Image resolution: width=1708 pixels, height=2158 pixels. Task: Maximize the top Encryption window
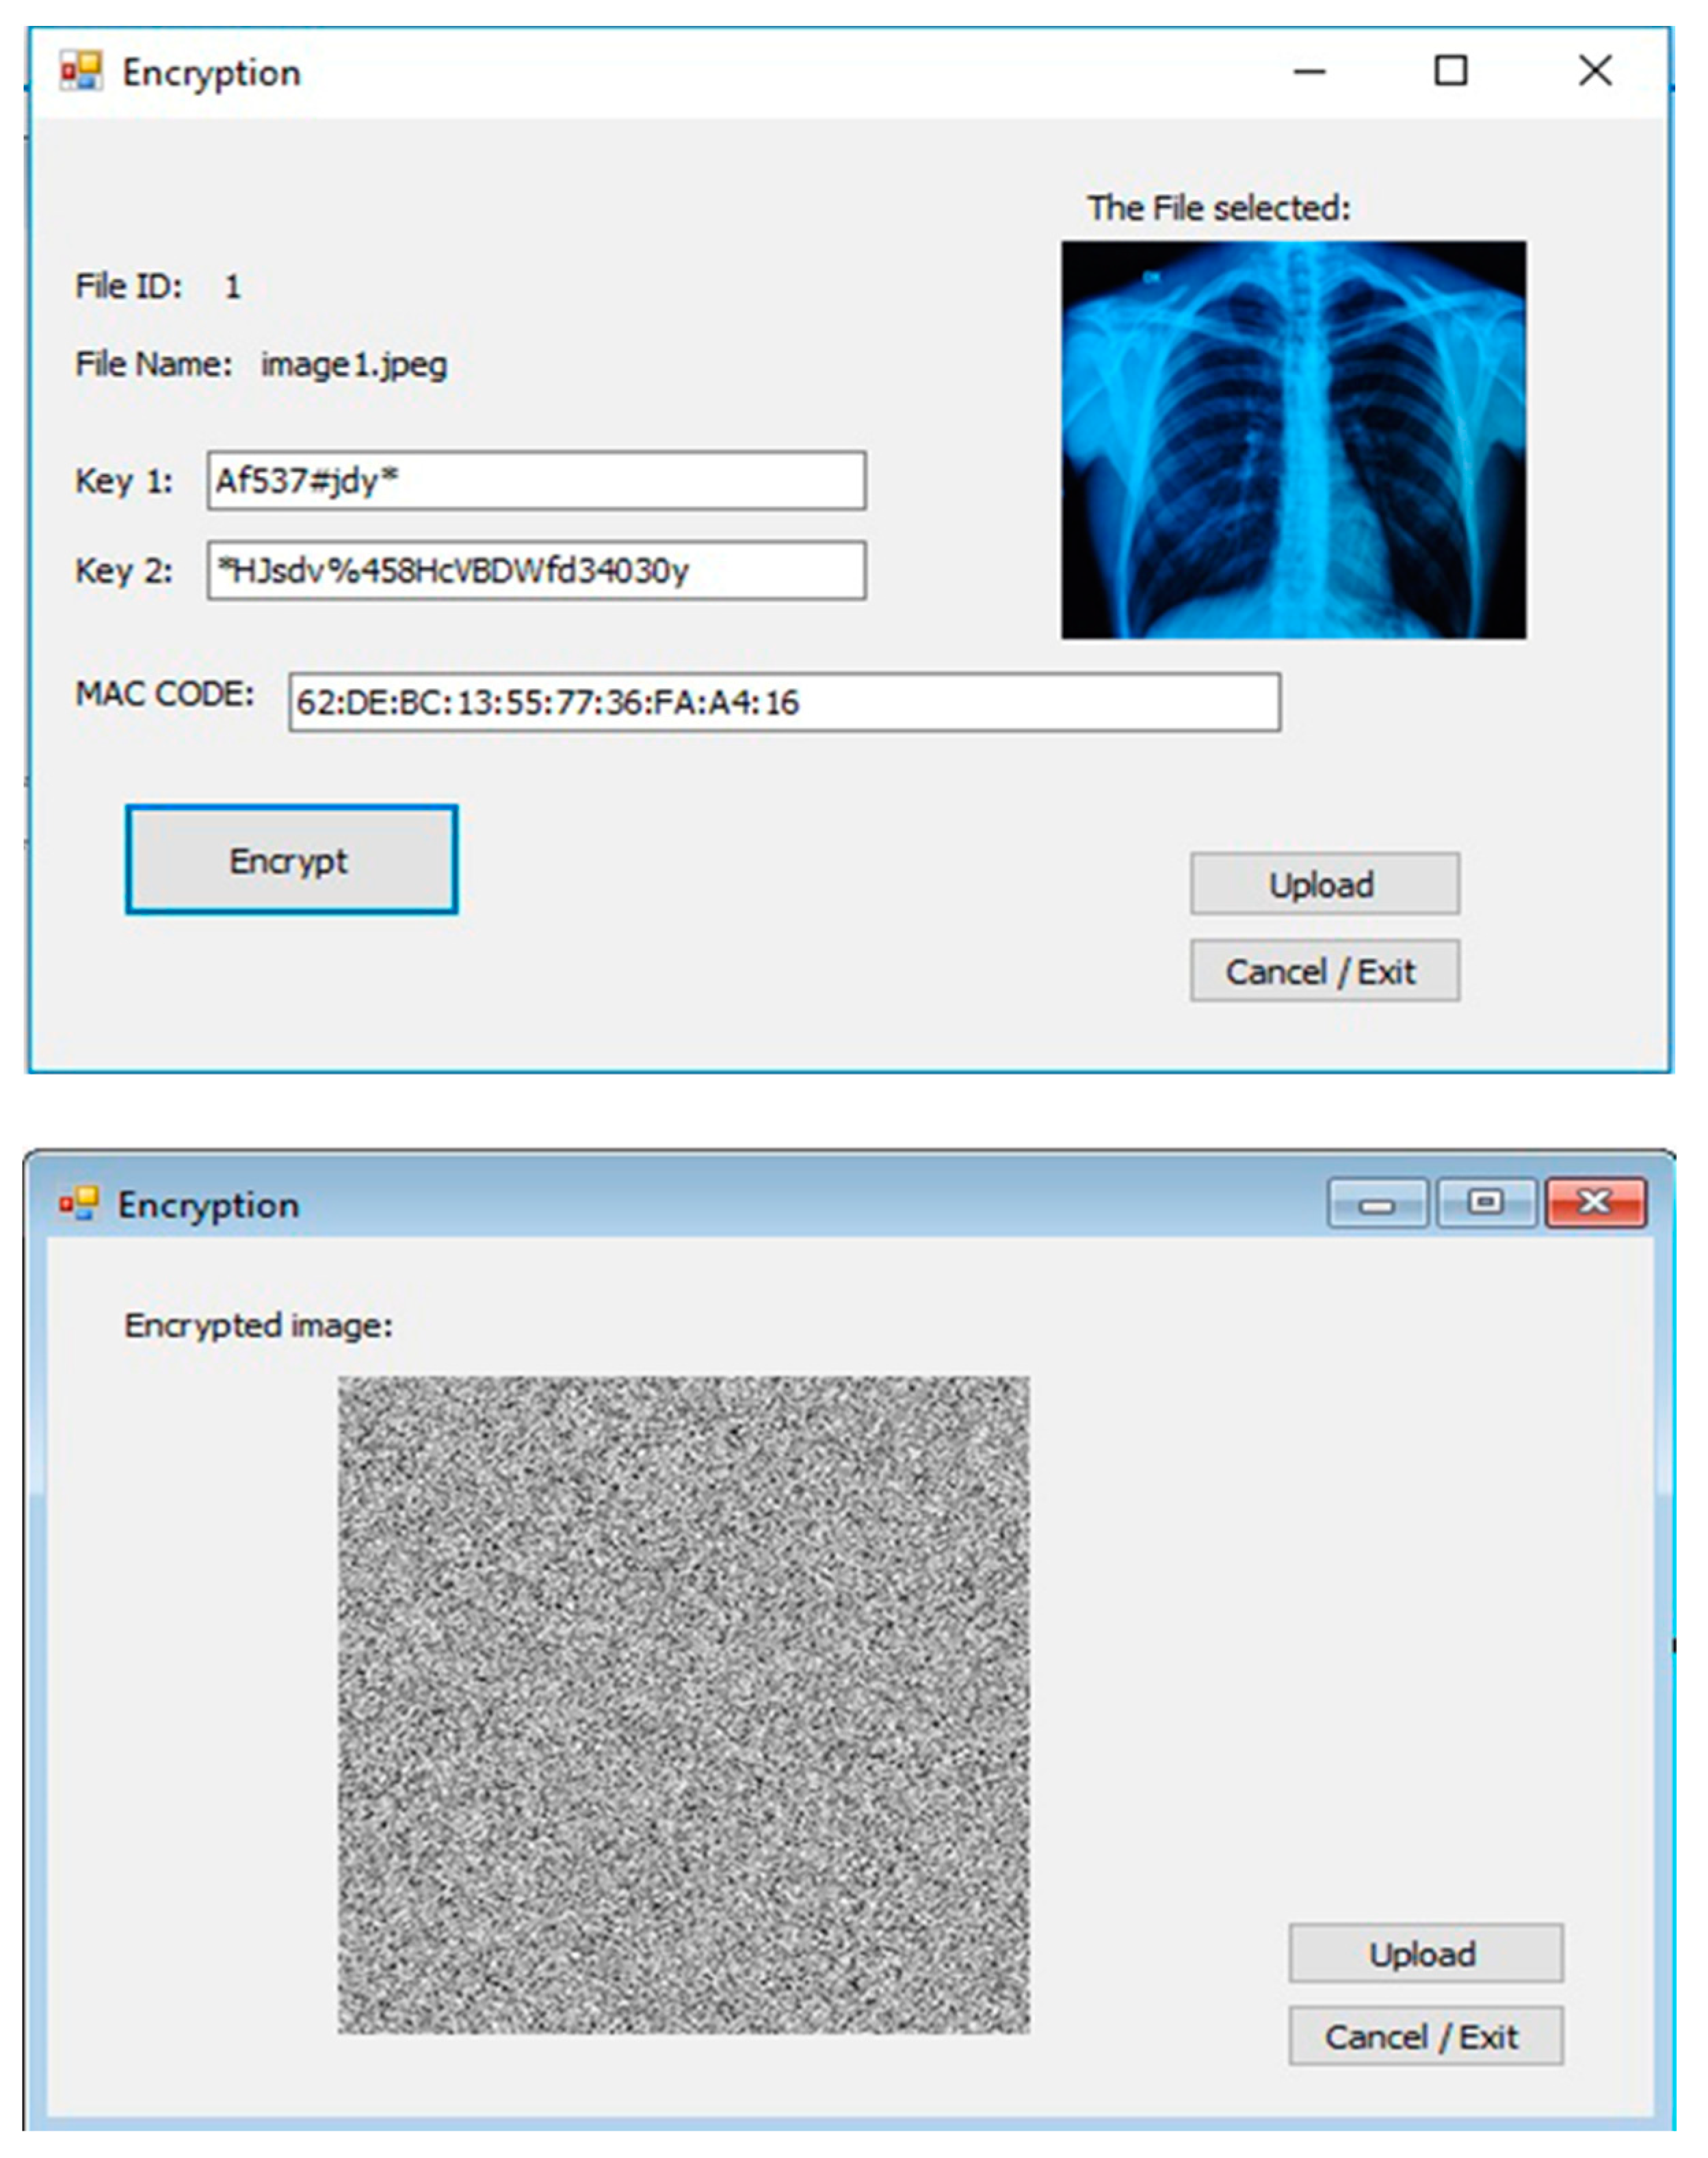click(1450, 71)
